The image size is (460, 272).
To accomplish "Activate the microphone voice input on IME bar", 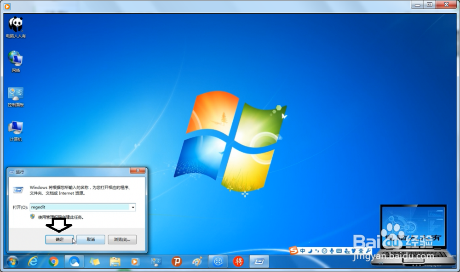I will (332, 251).
